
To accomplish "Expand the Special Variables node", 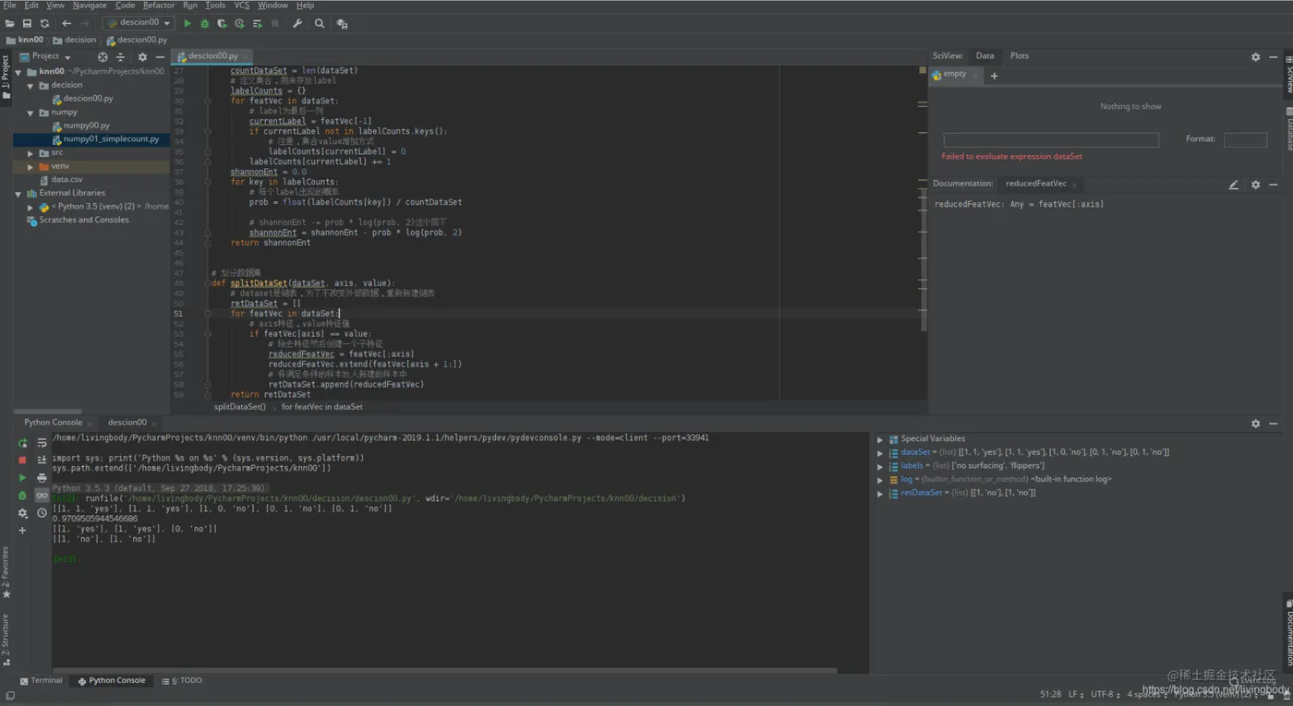I will pos(880,439).
